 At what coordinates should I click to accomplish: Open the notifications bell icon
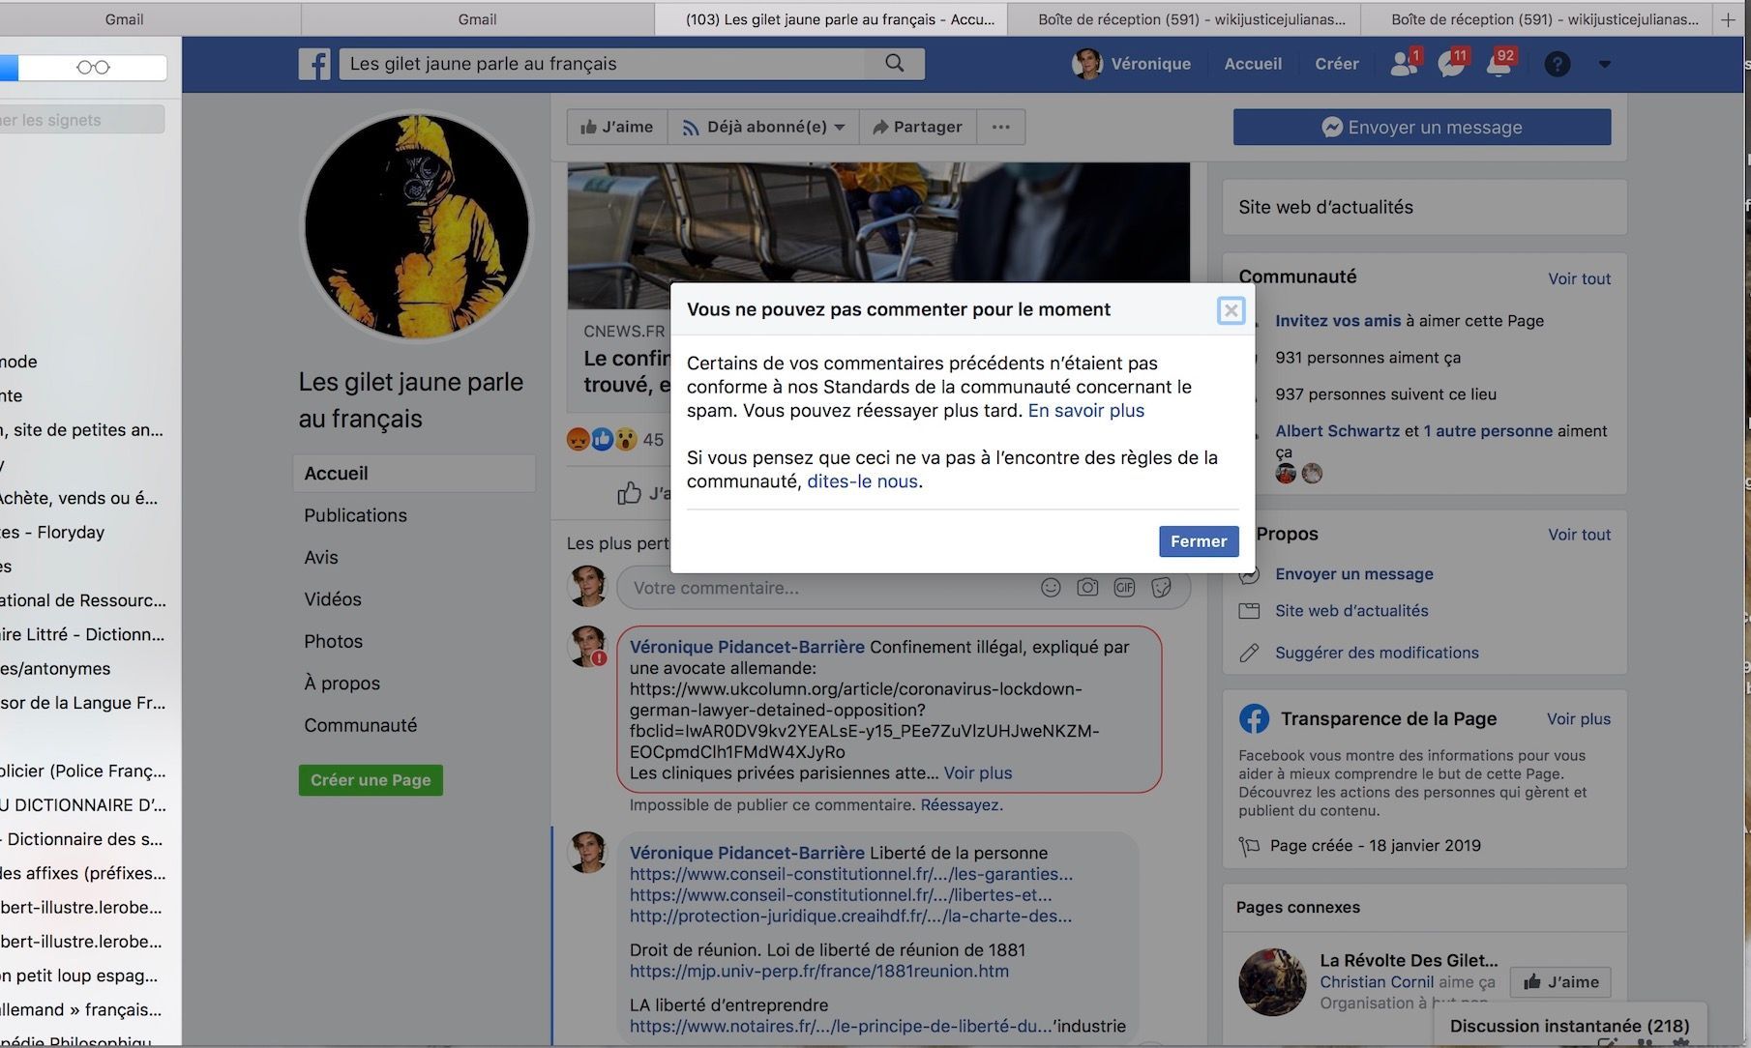click(1499, 64)
